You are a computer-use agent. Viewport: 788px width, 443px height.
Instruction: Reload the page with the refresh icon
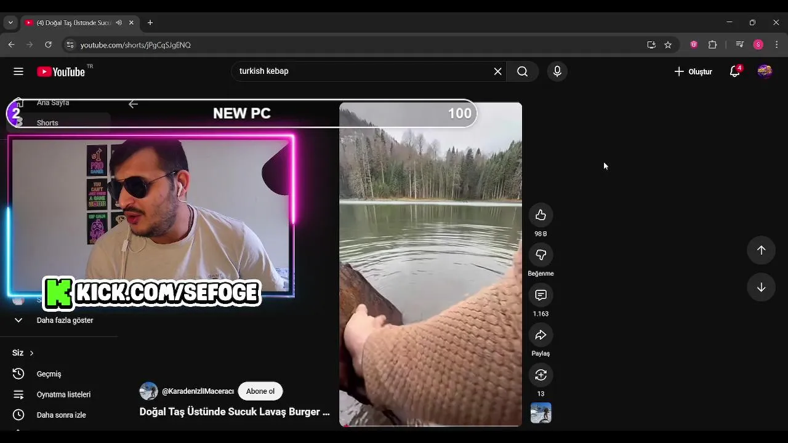pos(48,45)
